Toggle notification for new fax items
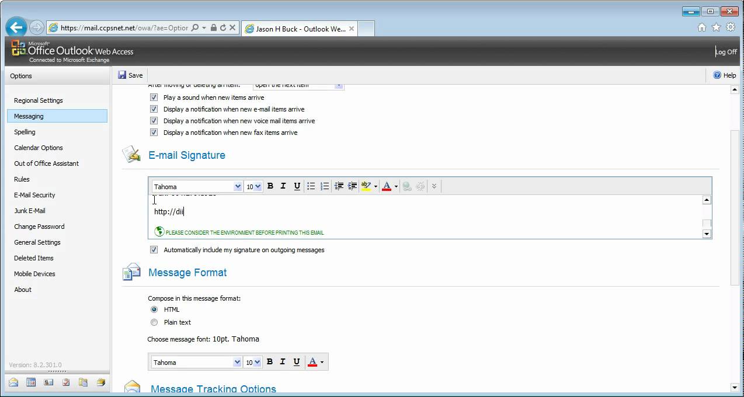 [154, 133]
